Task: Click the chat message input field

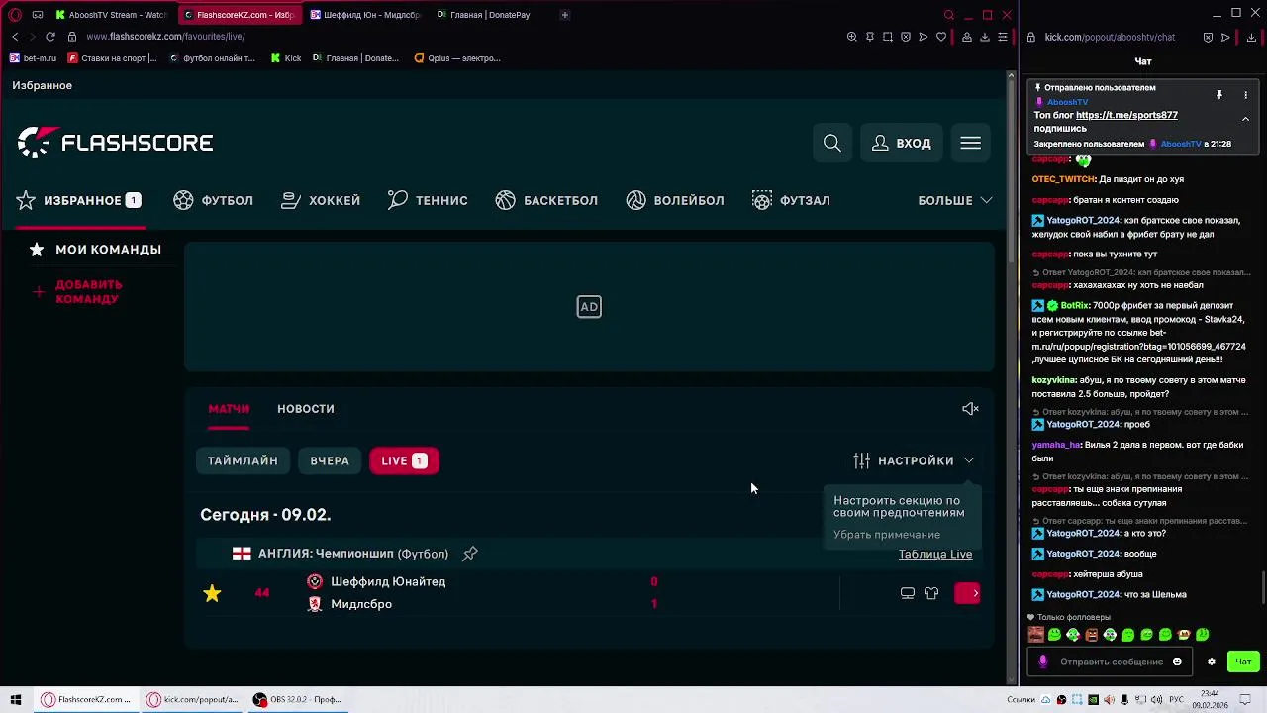Action: (x=1109, y=662)
